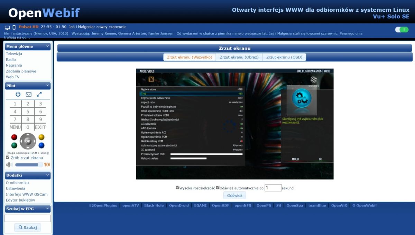Click the EXIT key on the remote

pyautogui.click(x=40, y=127)
